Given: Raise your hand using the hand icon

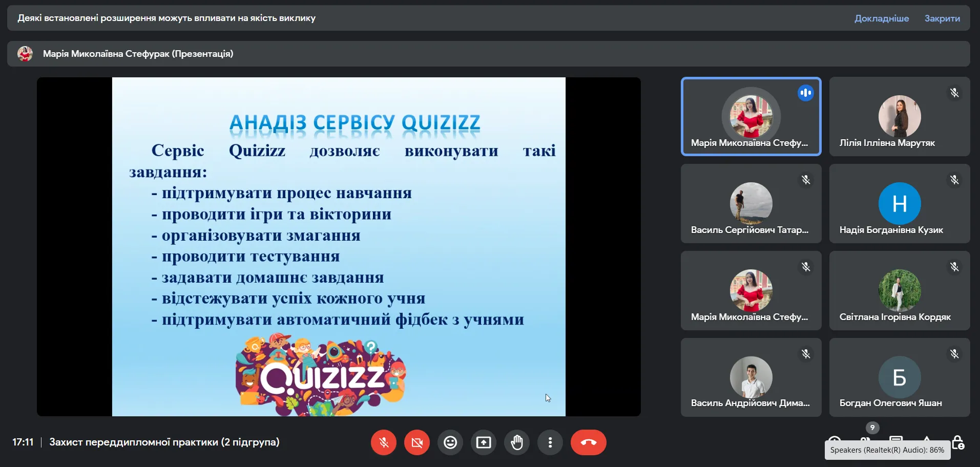Looking at the screenshot, I should click(x=517, y=442).
